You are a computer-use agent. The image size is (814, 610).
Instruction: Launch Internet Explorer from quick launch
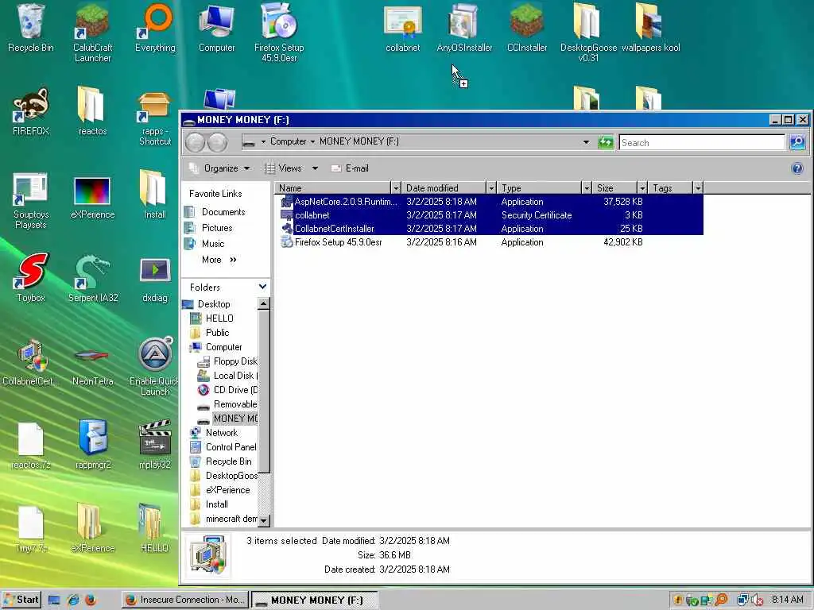[72, 600]
